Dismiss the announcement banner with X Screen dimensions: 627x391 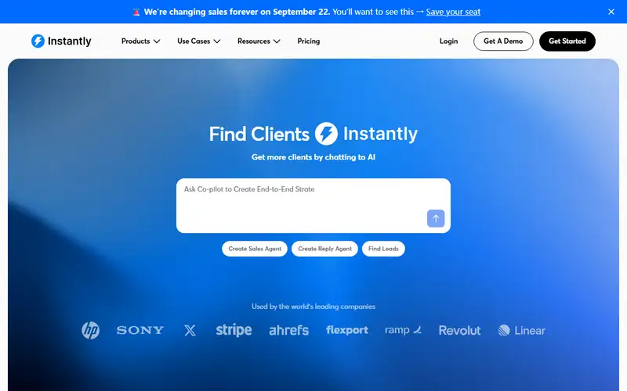(611, 12)
